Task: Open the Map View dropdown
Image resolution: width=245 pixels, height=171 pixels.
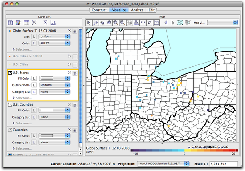Action: pos(222,23)
